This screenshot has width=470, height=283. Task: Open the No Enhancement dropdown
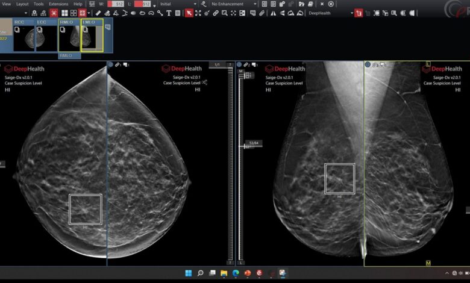click(x=234, y=4)
